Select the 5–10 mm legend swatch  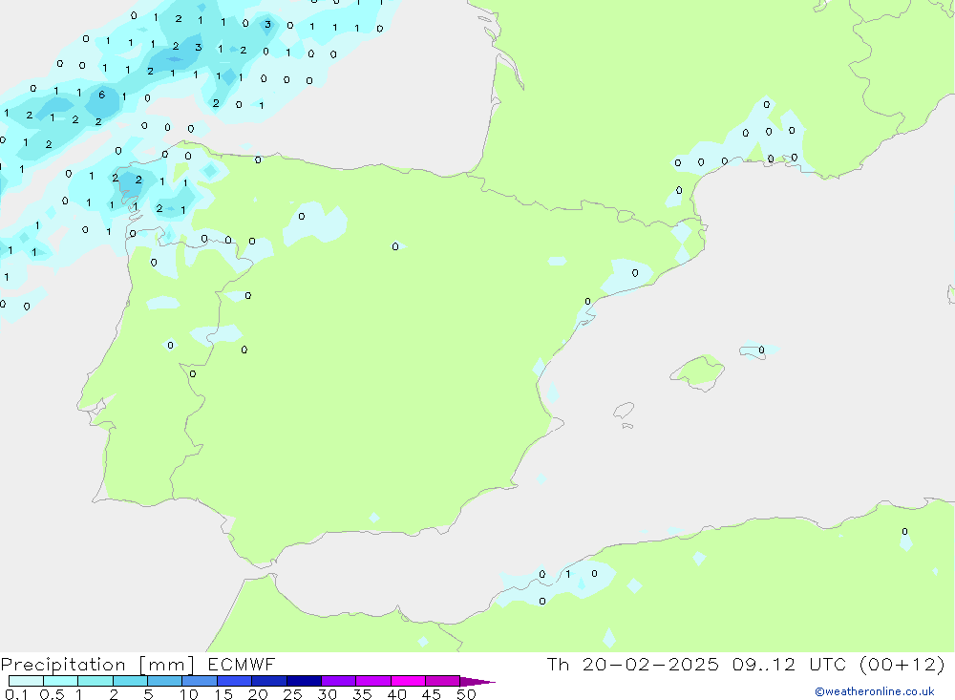(x=164, y=681)
